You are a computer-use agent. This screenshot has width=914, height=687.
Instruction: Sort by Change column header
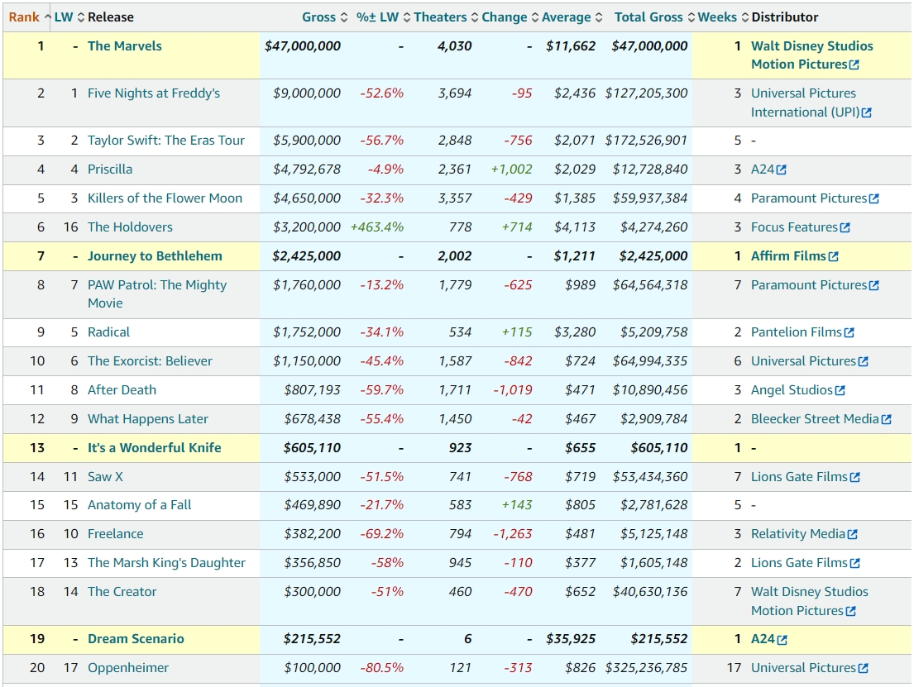(x=510, y=17)
